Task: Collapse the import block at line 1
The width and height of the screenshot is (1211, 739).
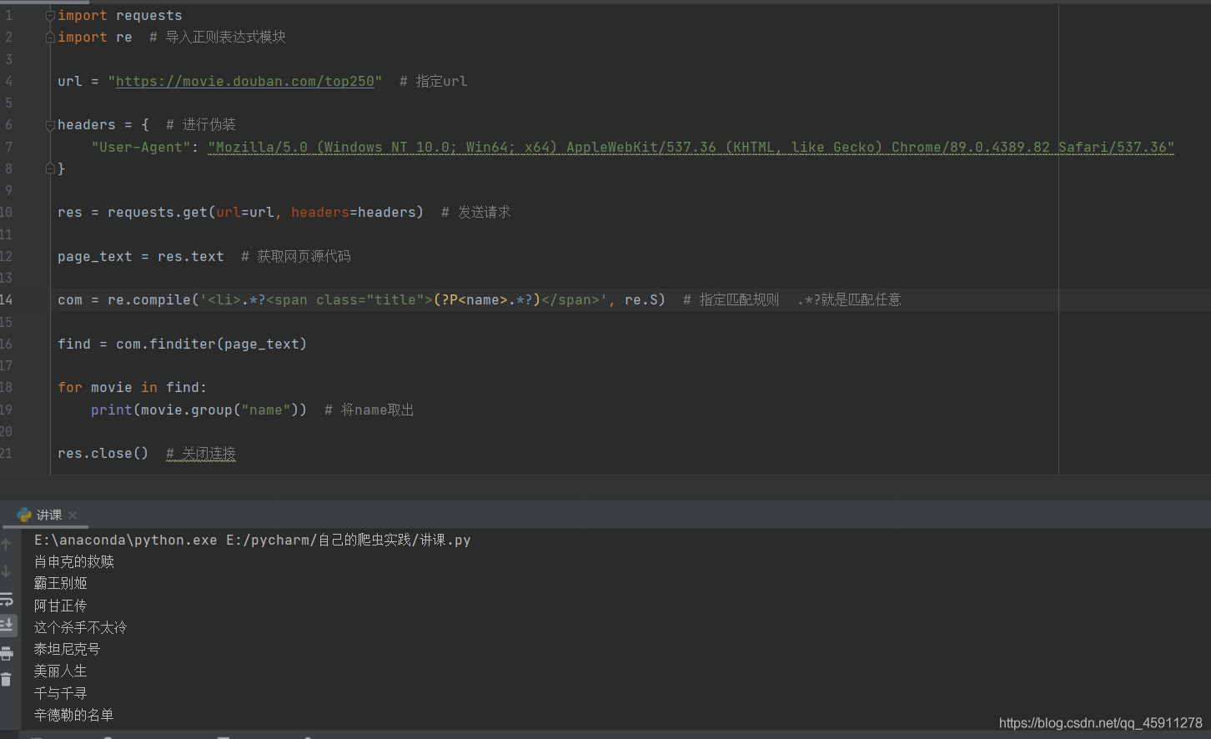Action: pyautogui.click(x=50, y=16)
